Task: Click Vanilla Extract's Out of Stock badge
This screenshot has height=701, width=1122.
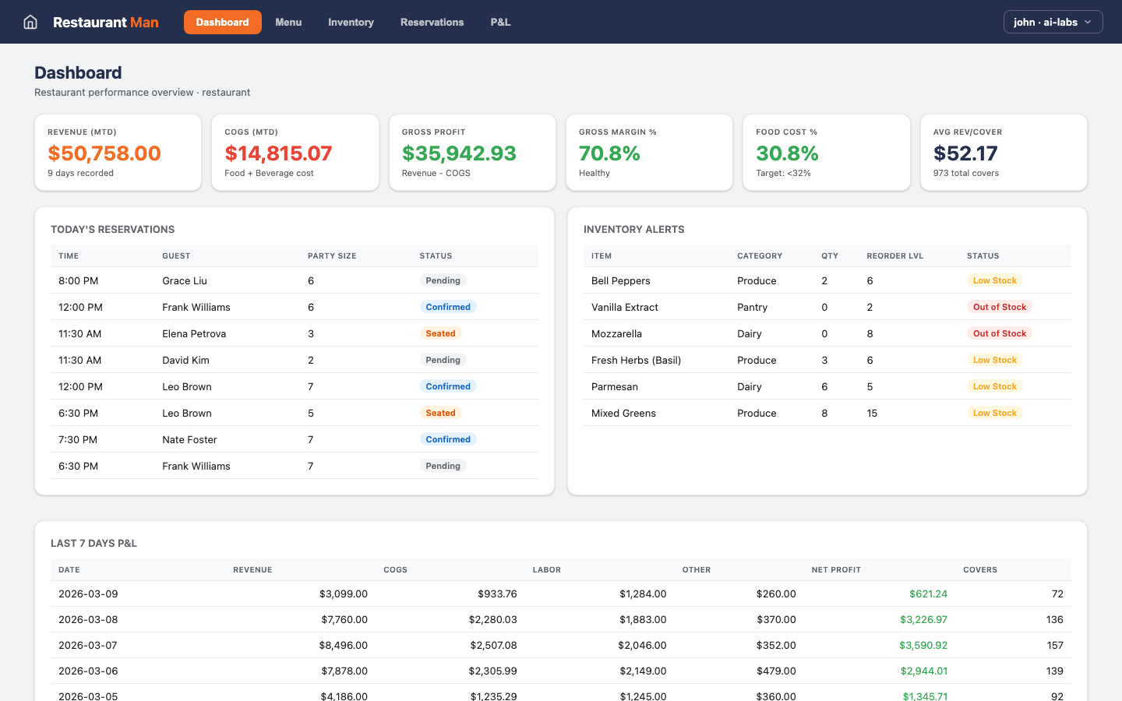Action: (x=999, y=307)
